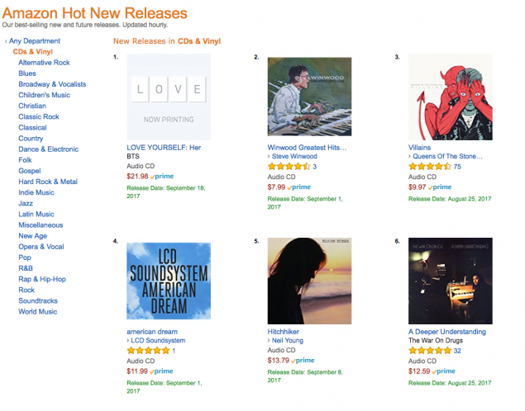Open the LOVE YOURSELF: Her title link
The image size is (525, 411).
[164, 147]
